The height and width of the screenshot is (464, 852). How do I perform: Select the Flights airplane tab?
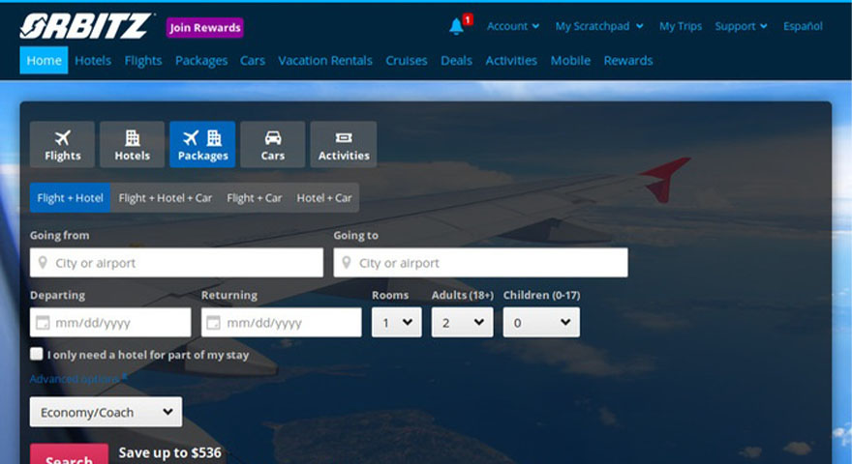click(63, 144)
